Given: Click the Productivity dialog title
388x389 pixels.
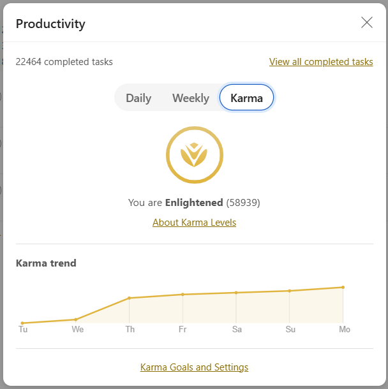Looking at the screenshot, I should [50, 24].
